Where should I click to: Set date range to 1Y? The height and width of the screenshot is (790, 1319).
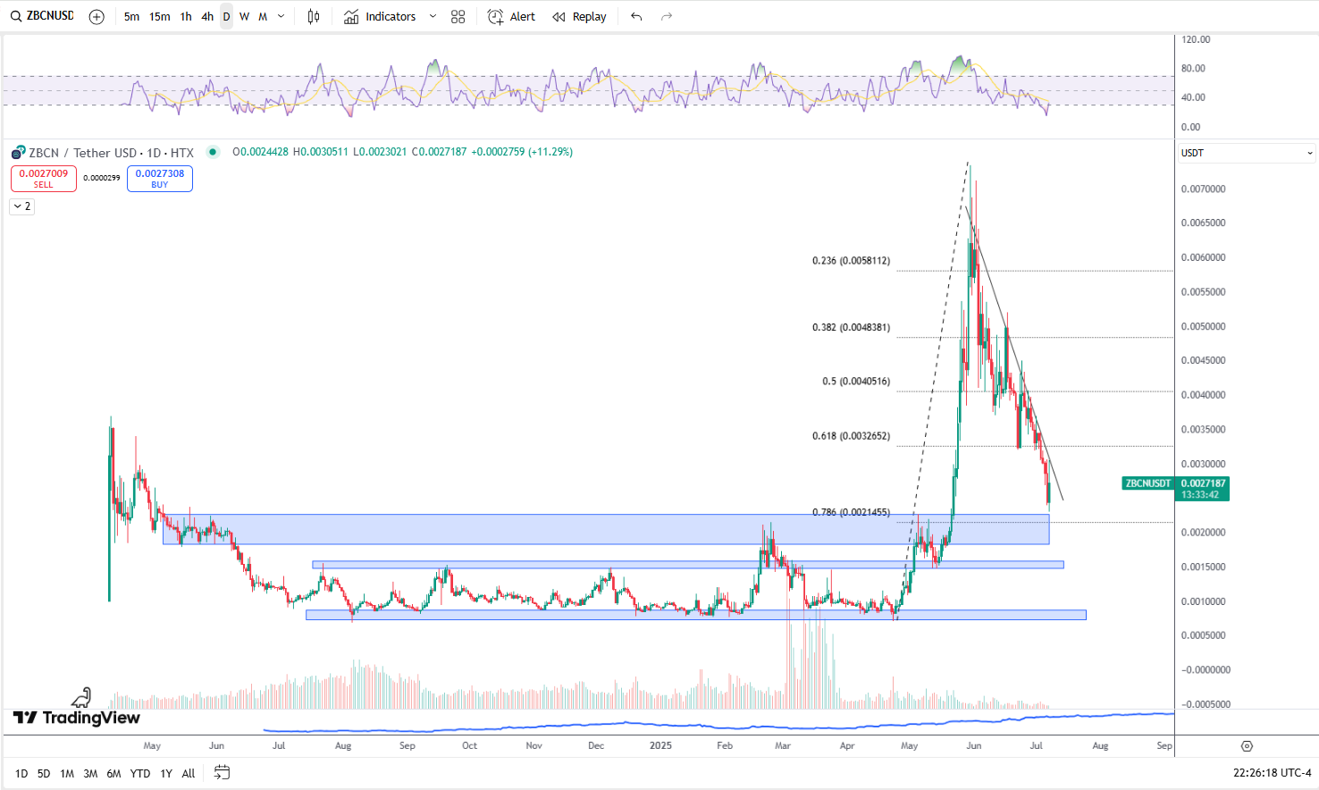pyautogui.click(x=166, y=774)
